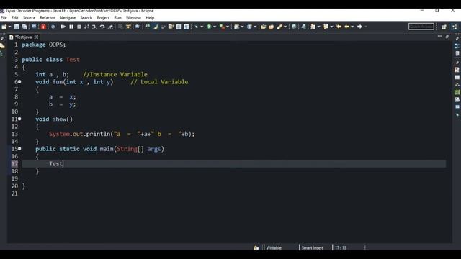Open the File menu
Image resolution: width=461 pixels, height=259 pixels.
pyautogui.click(x=4, y=18)
